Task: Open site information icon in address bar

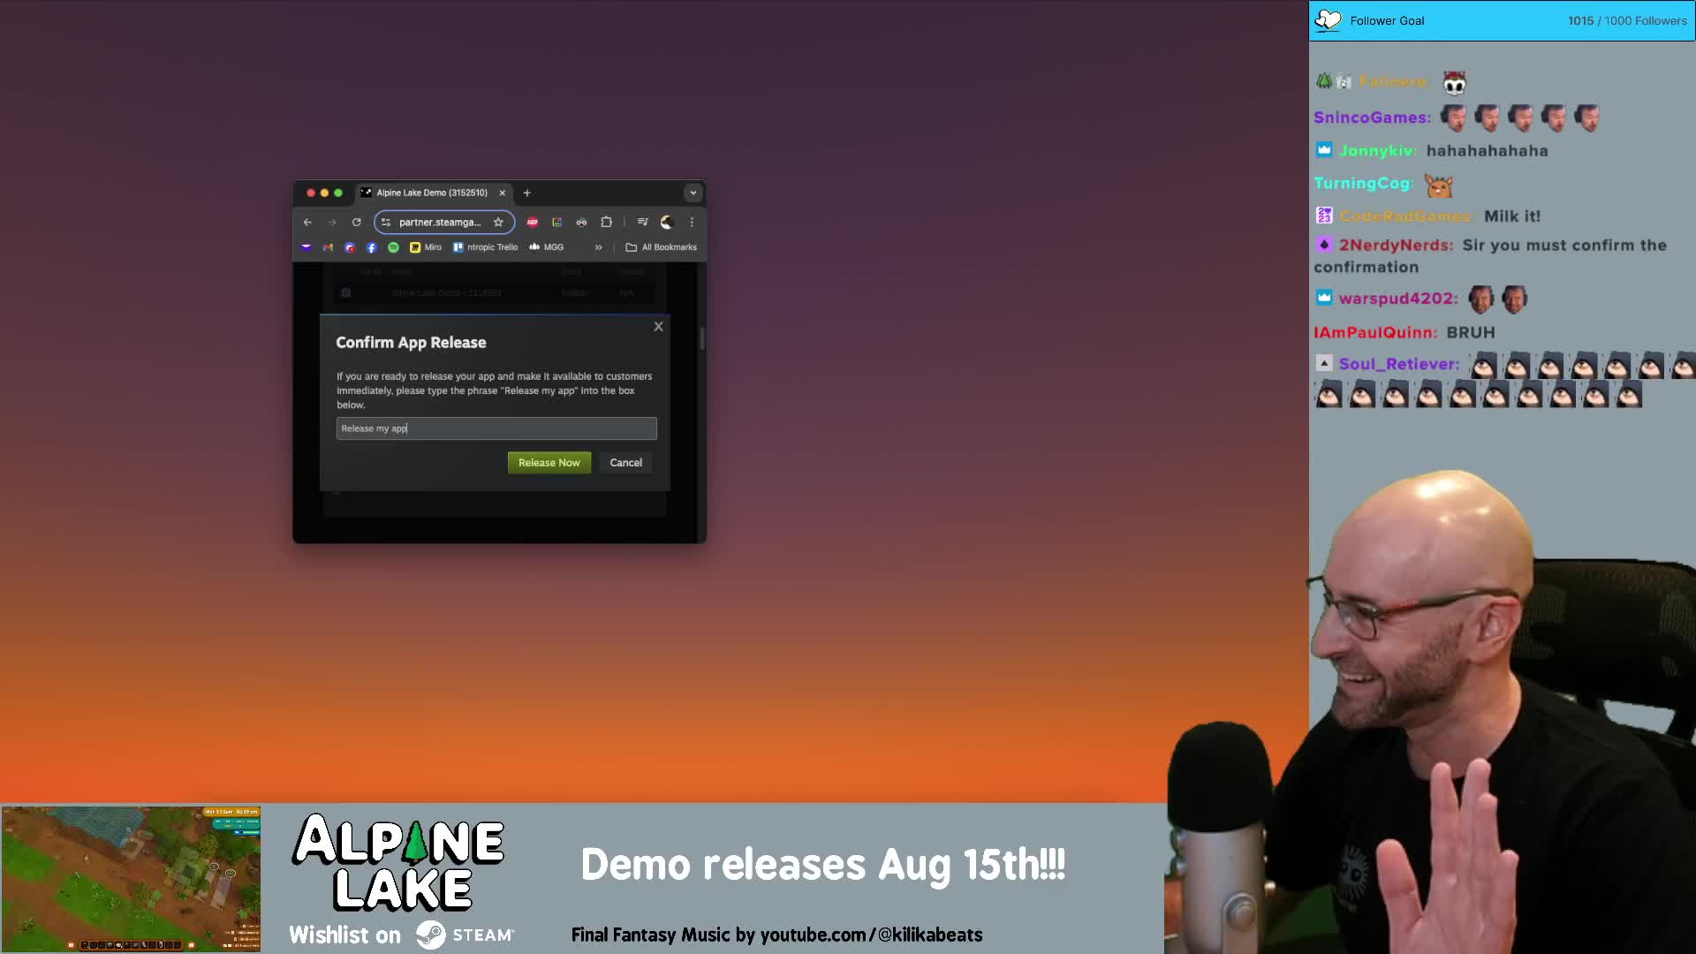Action: coord(386,223)
